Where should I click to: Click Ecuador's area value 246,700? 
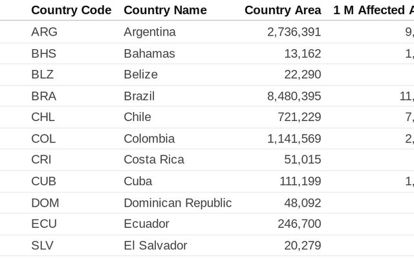tap(300, 224)
